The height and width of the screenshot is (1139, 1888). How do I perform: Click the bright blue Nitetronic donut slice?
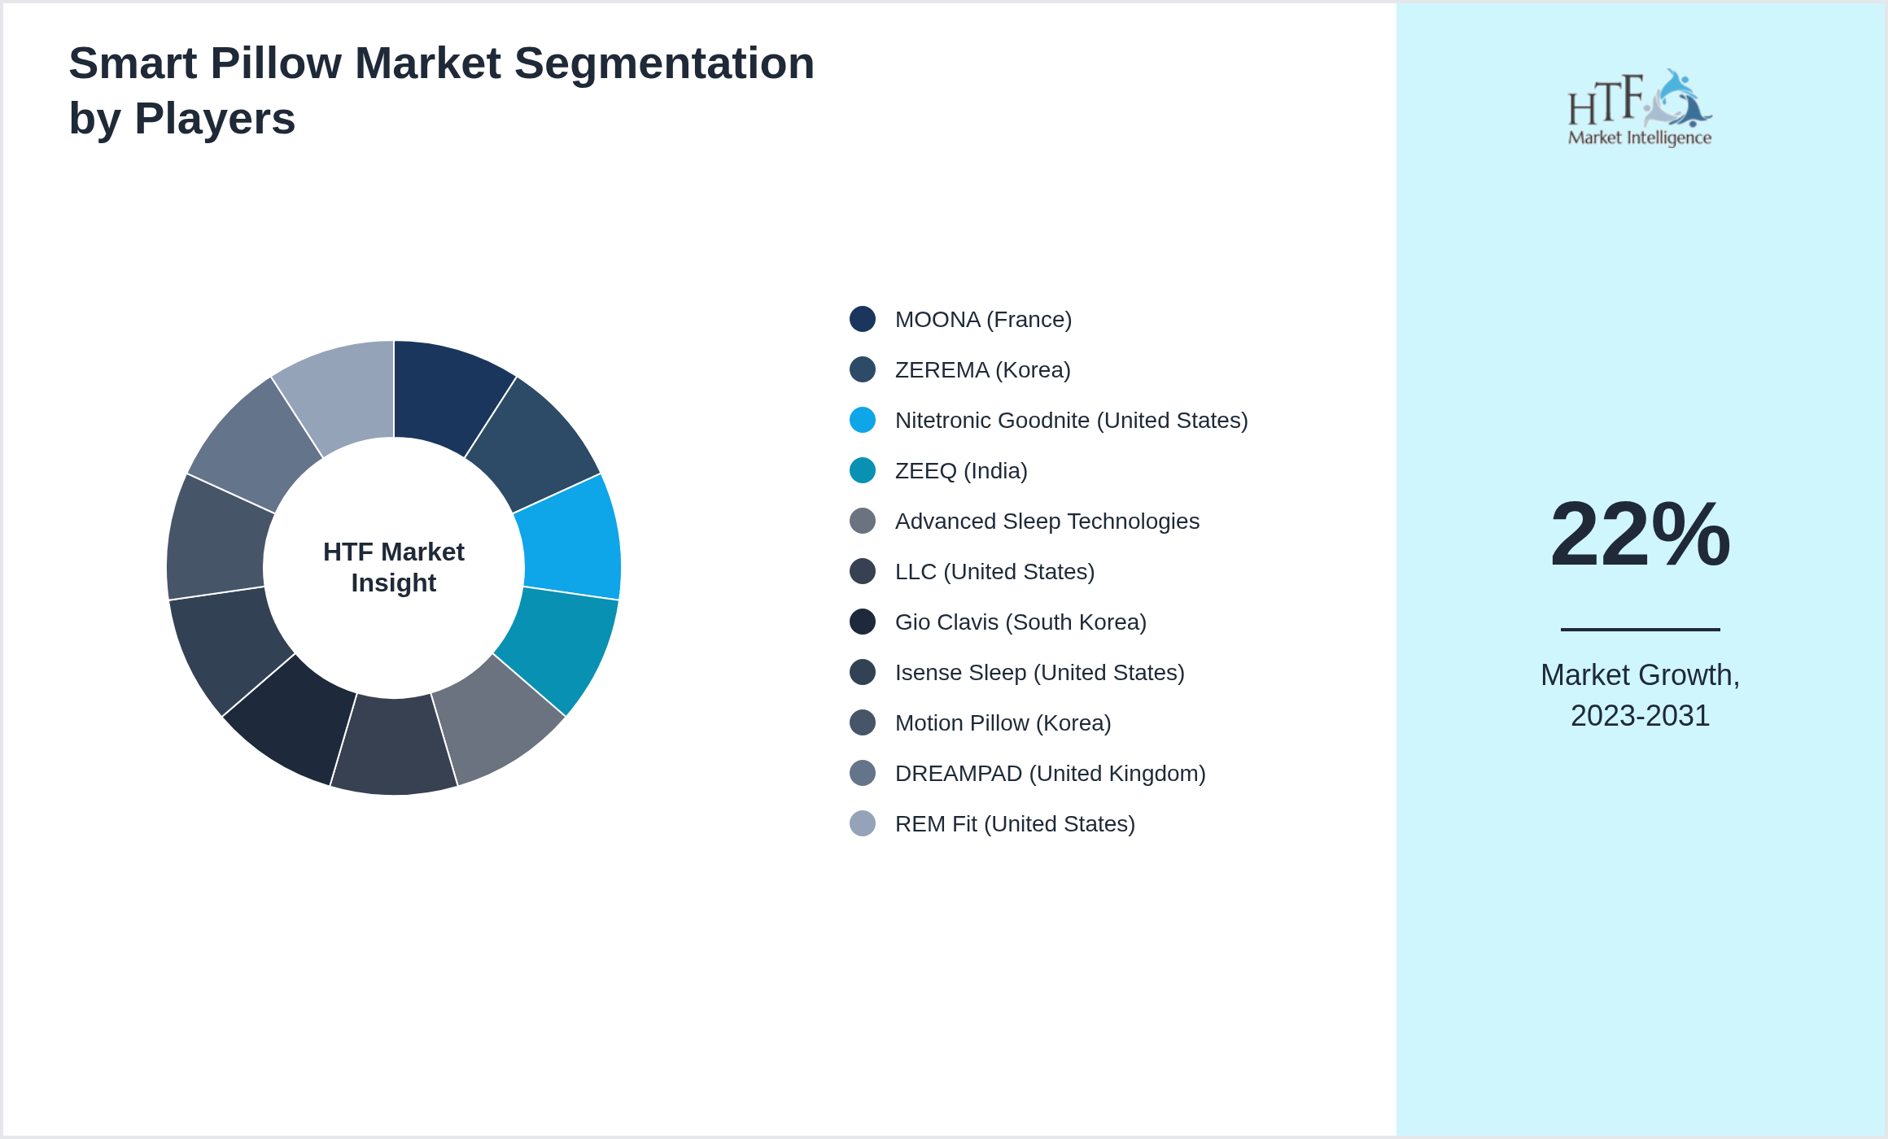pos(572,542)
